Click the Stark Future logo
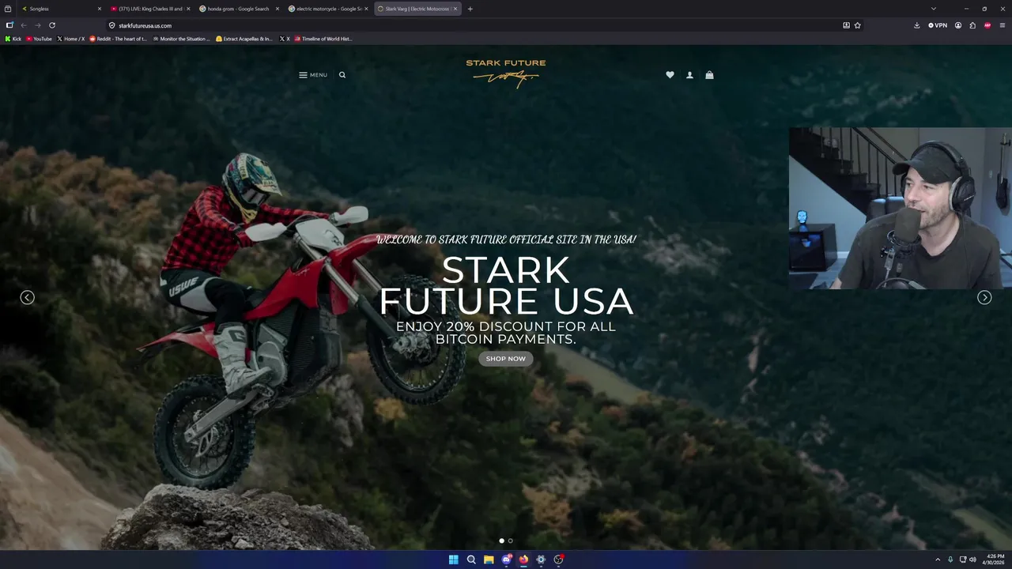 [506, 73]
